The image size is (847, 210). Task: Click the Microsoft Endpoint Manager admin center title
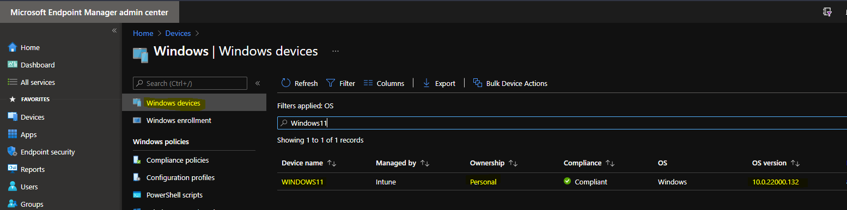tap(89, 12)
